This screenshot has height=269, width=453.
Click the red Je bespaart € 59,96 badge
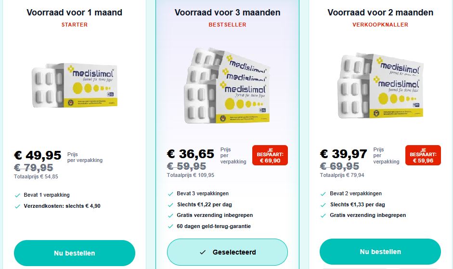[423, 155]
